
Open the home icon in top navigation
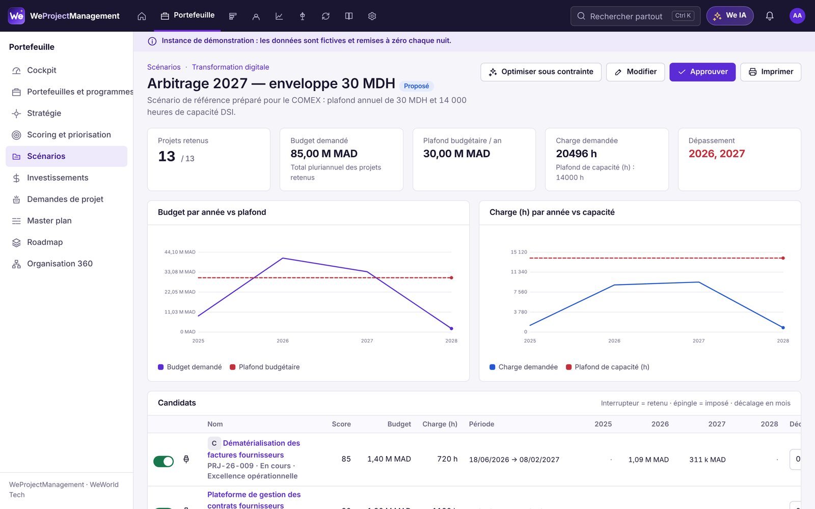coord(142,16)
